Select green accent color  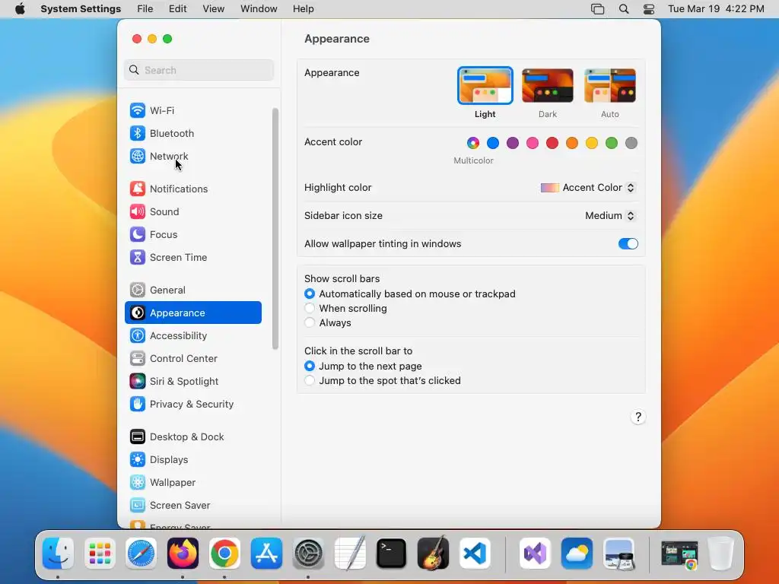pos(612,143)
